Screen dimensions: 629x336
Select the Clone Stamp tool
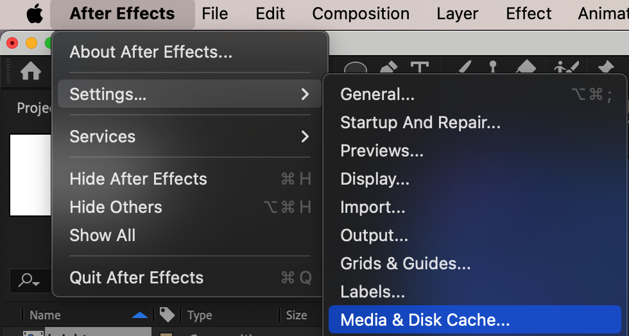coord(494,68)
